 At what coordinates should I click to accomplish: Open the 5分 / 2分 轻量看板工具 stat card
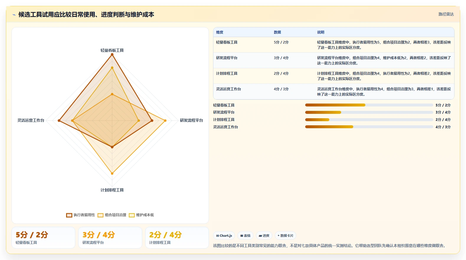(x=43, y=238)
